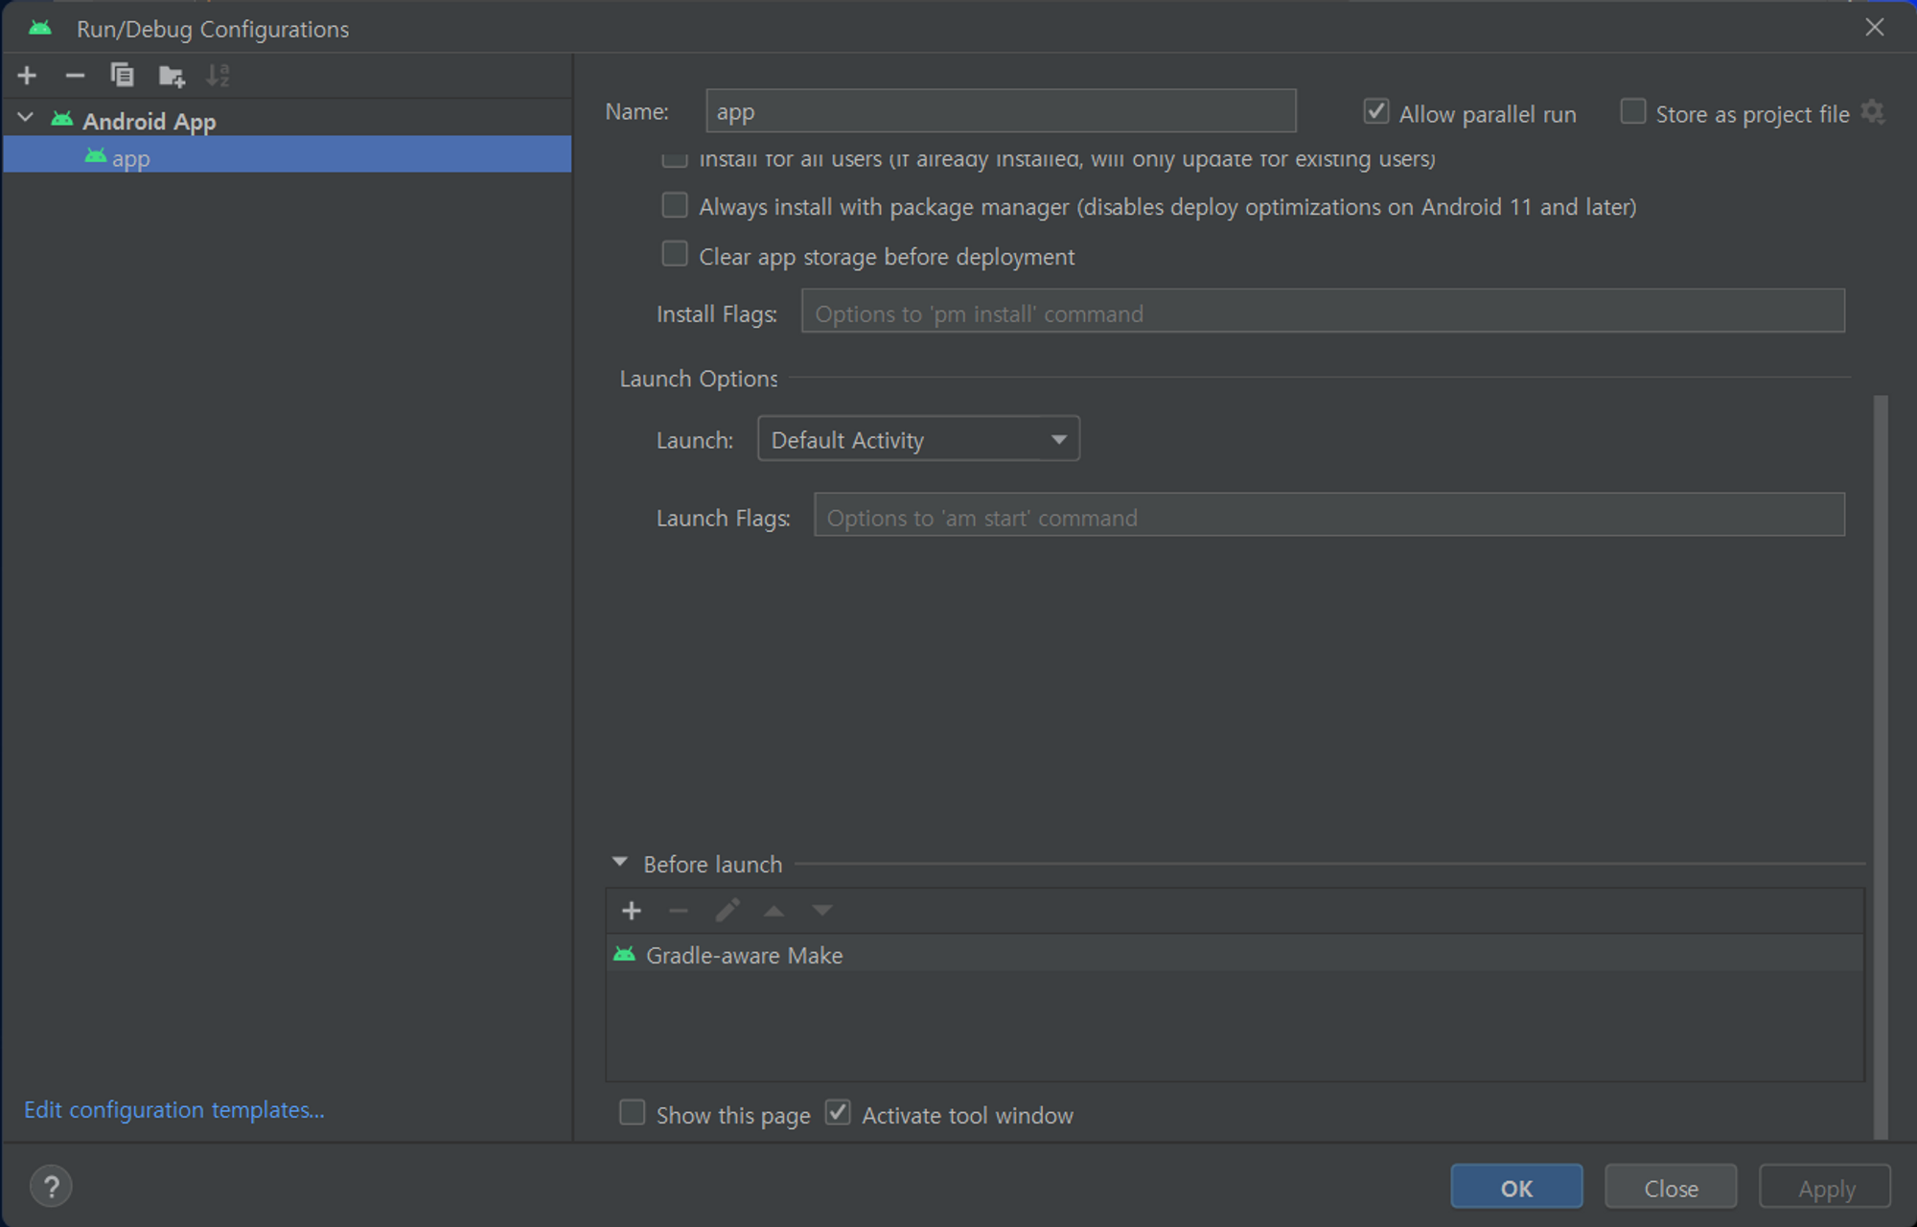This screenshot has width=1917, height=1227.
Task: Add a Before launch task
Action: point(631,911)
